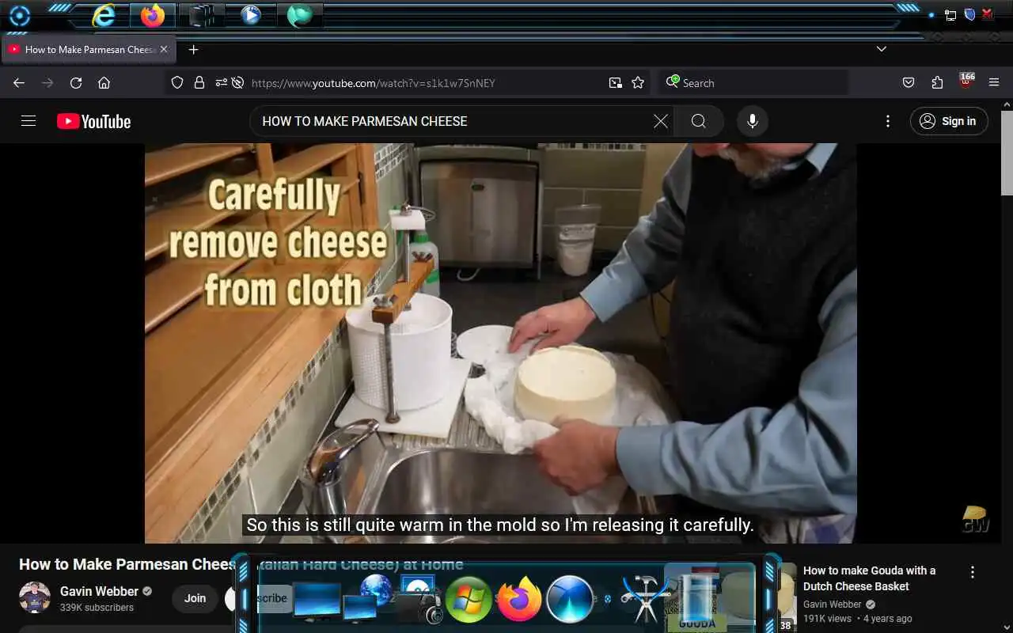Open YouTube settings three-dot menu
This screenshot has width=1013, height=633.
pos(888,121)
